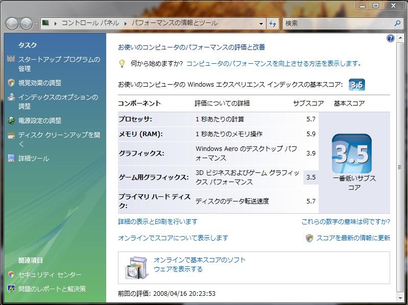This screenshot has width=408, height=305.
Task: Click the Forward navigation arrow button
Action: [x=26, y=23]
